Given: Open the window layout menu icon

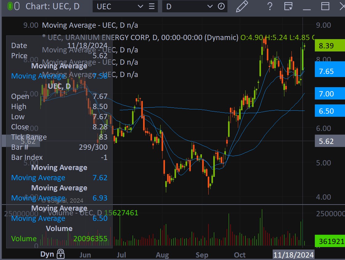Looking at the screenshot, I should pyautogui.click(x=288, y=6).
